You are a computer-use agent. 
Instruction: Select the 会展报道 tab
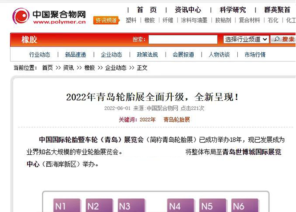coord(183,55)
